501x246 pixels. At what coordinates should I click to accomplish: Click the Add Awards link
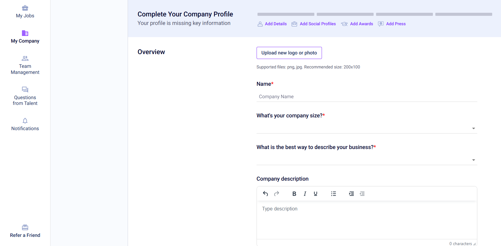point(361,24)
